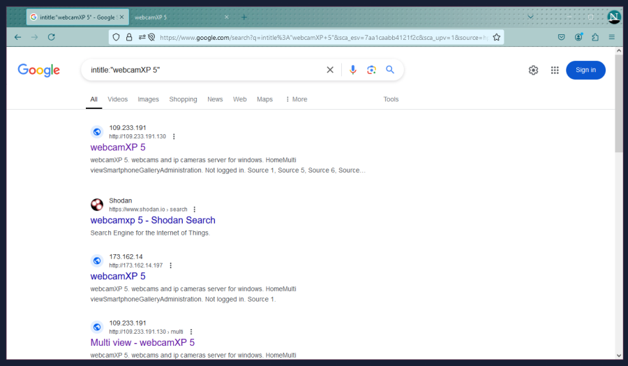Image resolution: width=628 pixels, height=366 pixels.
Task: Clear the search box text
Action: (x=330, y=70)
